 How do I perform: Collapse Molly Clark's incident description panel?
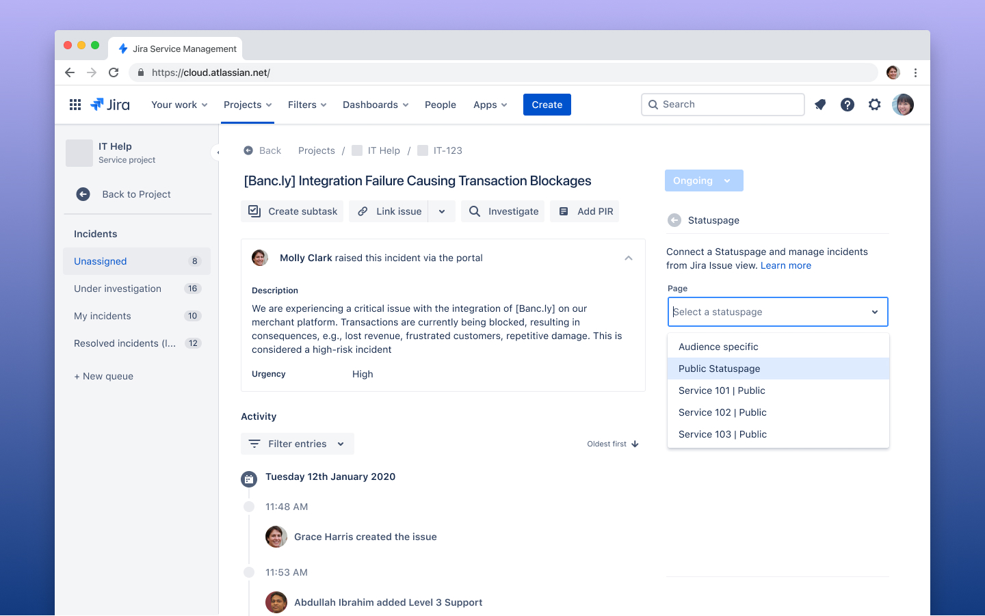pos(628,258)
